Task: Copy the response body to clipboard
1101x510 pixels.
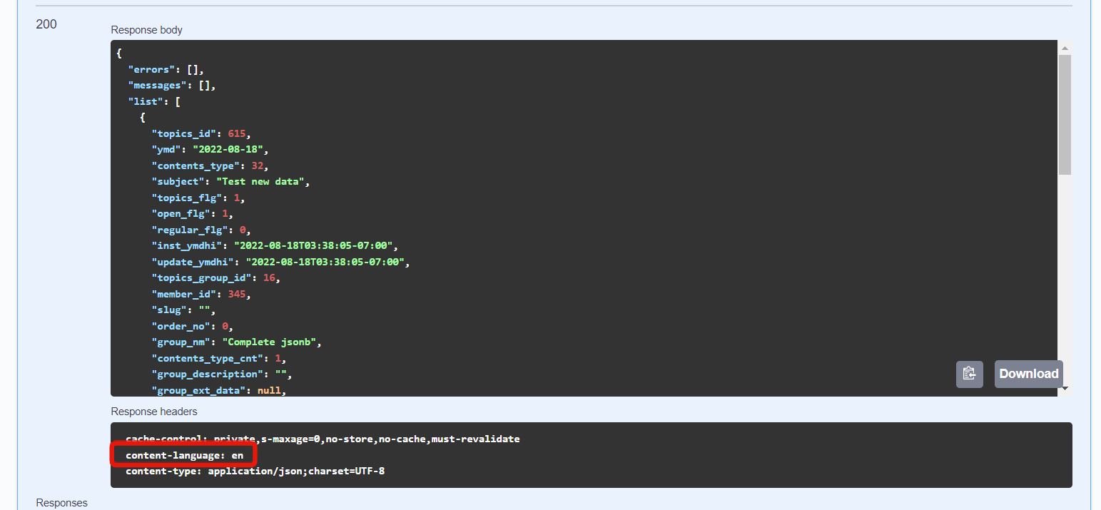Action: (969, 374)
